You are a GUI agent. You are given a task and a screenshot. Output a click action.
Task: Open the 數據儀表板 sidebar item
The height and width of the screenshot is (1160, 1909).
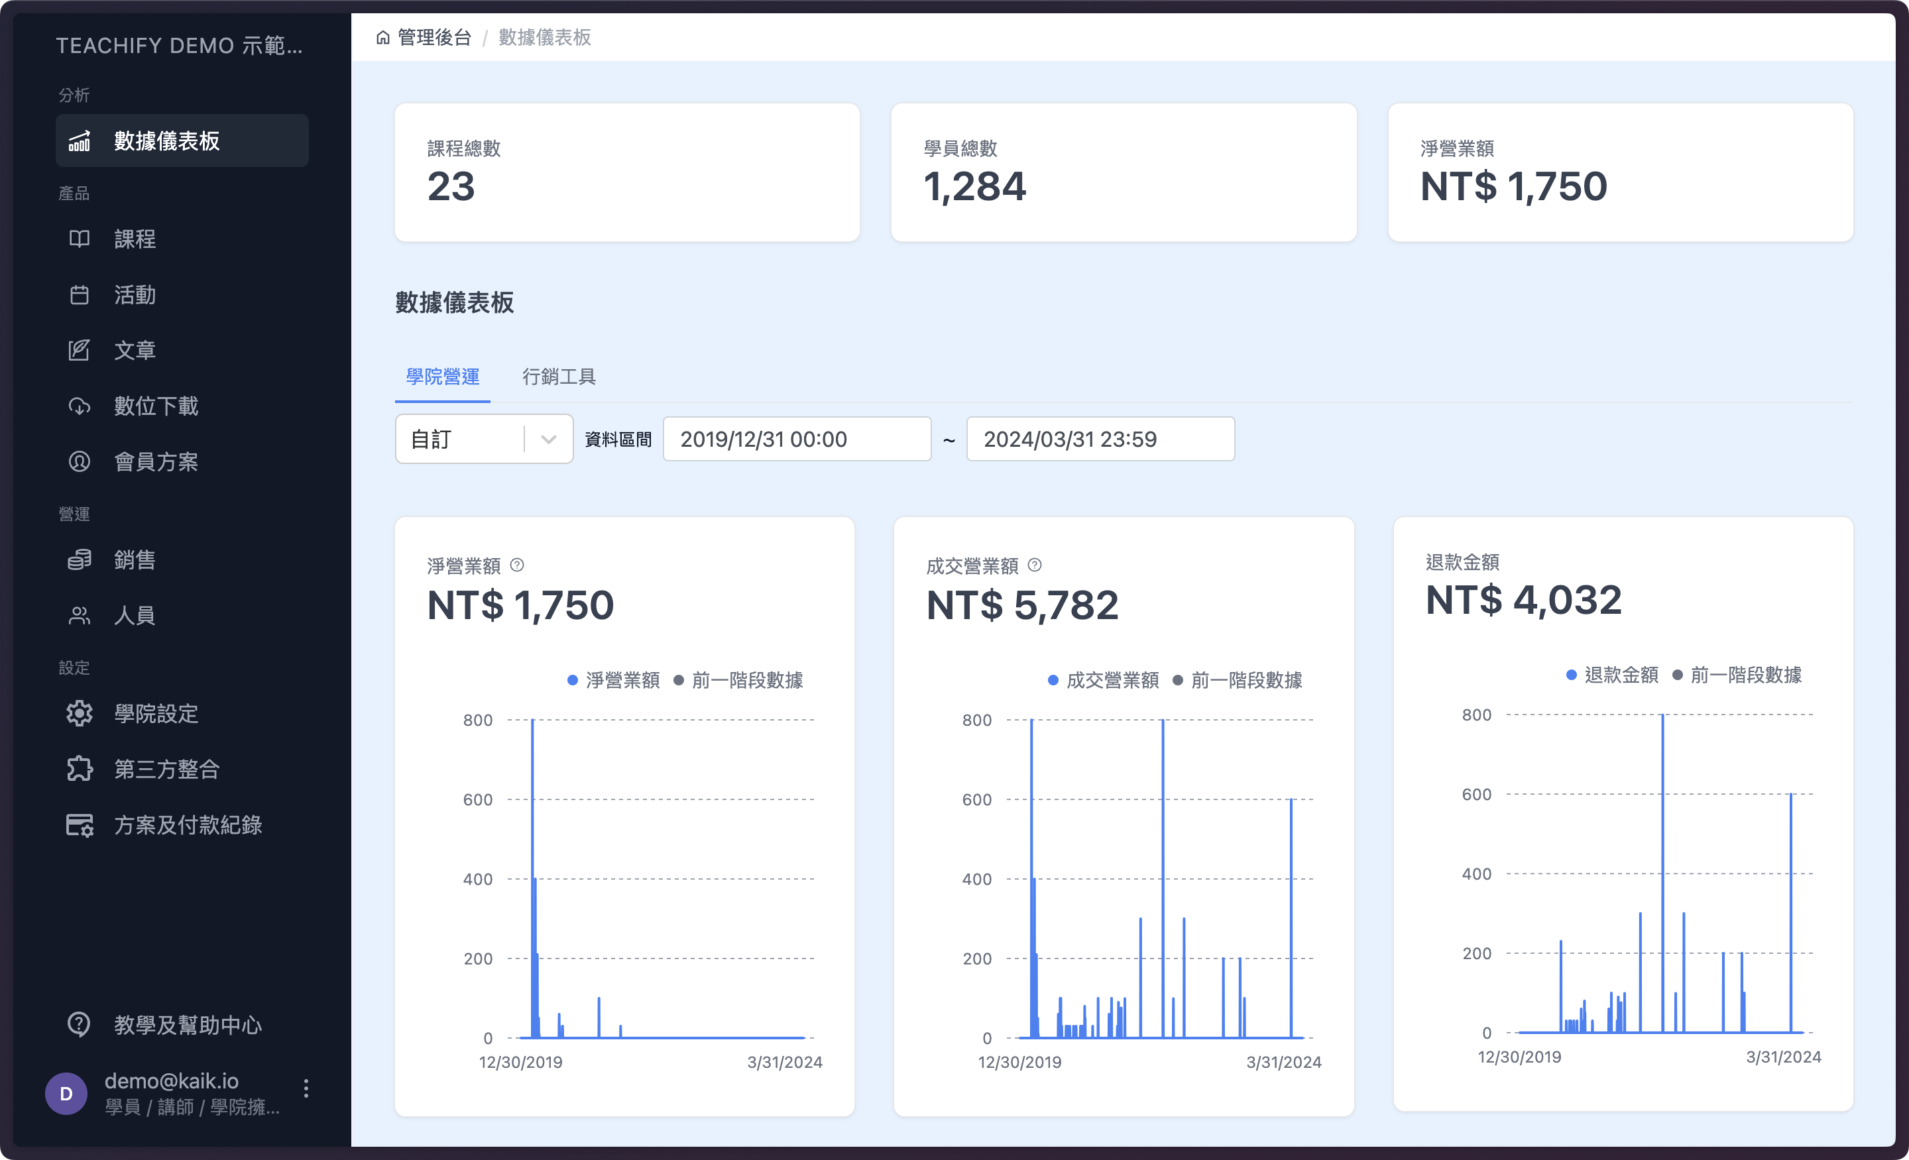(182, 141)
